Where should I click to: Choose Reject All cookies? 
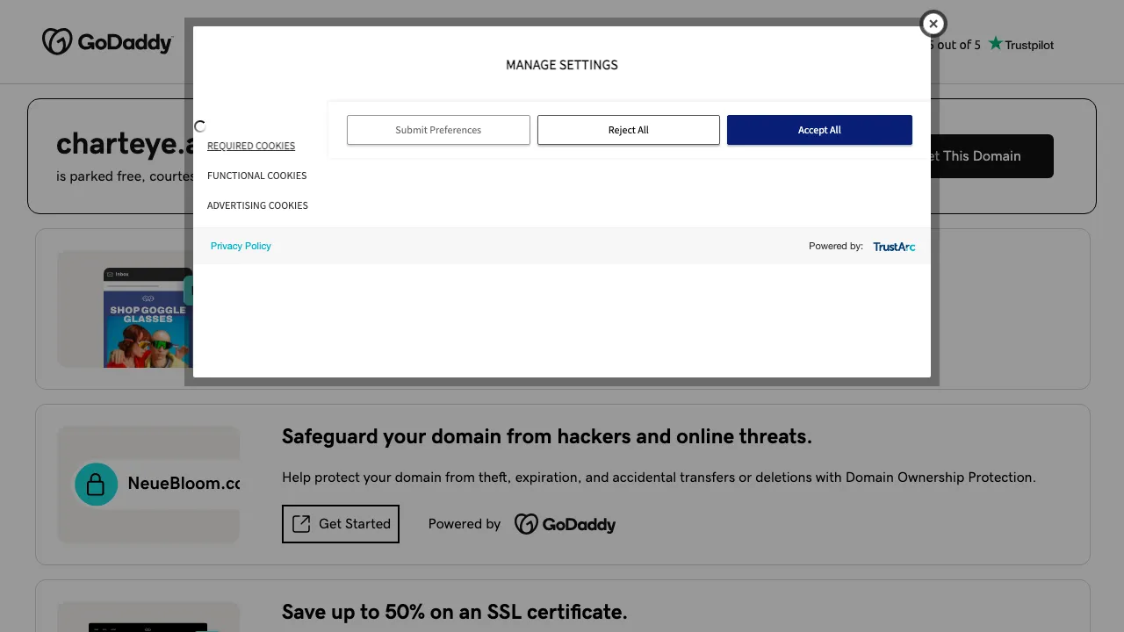click(628, 130)
